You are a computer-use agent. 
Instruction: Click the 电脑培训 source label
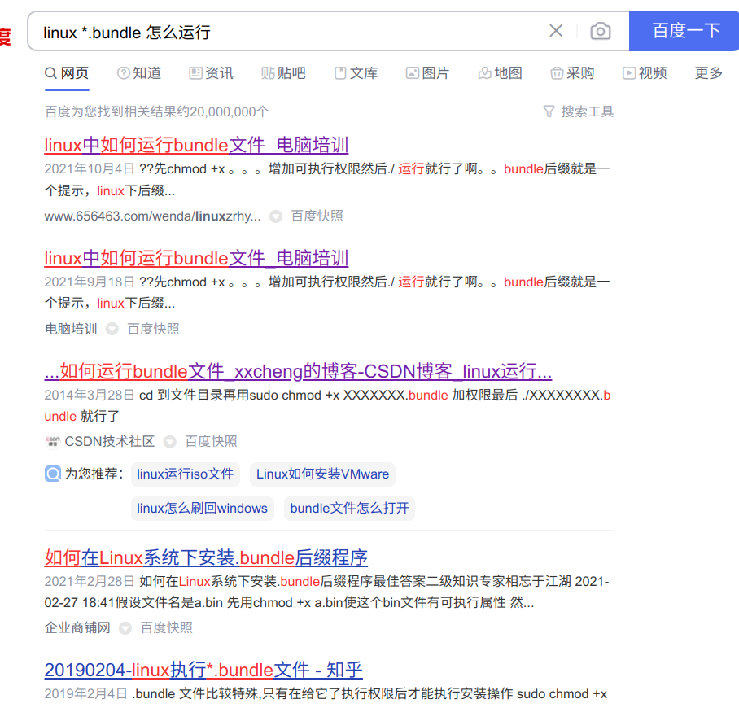[71, 329]
